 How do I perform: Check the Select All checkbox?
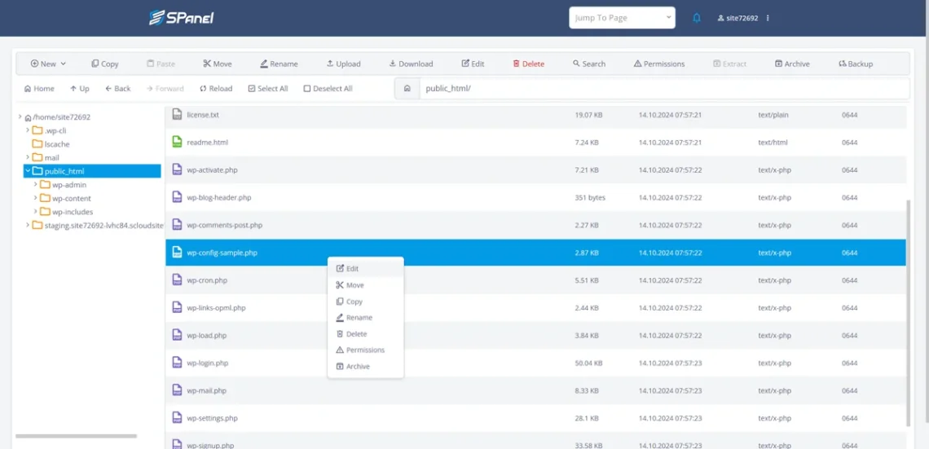(x=252, y=88)
